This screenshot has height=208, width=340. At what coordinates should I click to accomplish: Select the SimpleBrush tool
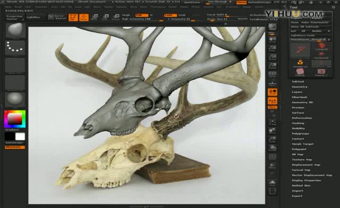click(300, 64)
